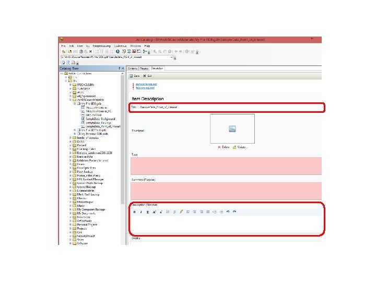Screen dimensions: 376x282
Task: Collapse the ArcGISCourseMaterials folder
Action: (x=70, y=100)
